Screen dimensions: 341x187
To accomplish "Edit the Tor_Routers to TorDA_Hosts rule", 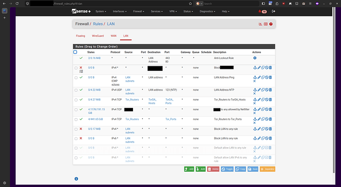I will [259, 99].
